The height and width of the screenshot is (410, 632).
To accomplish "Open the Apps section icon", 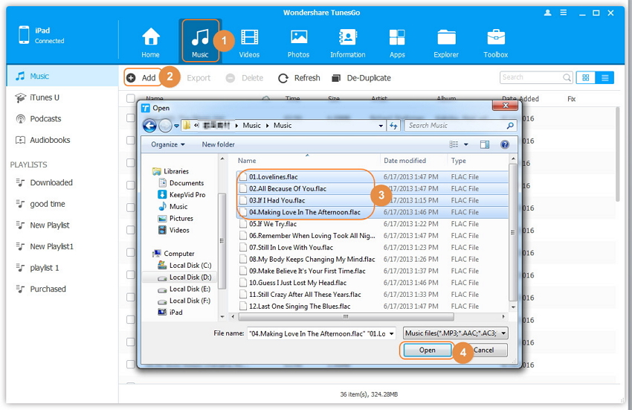I will tap(397, 38).
